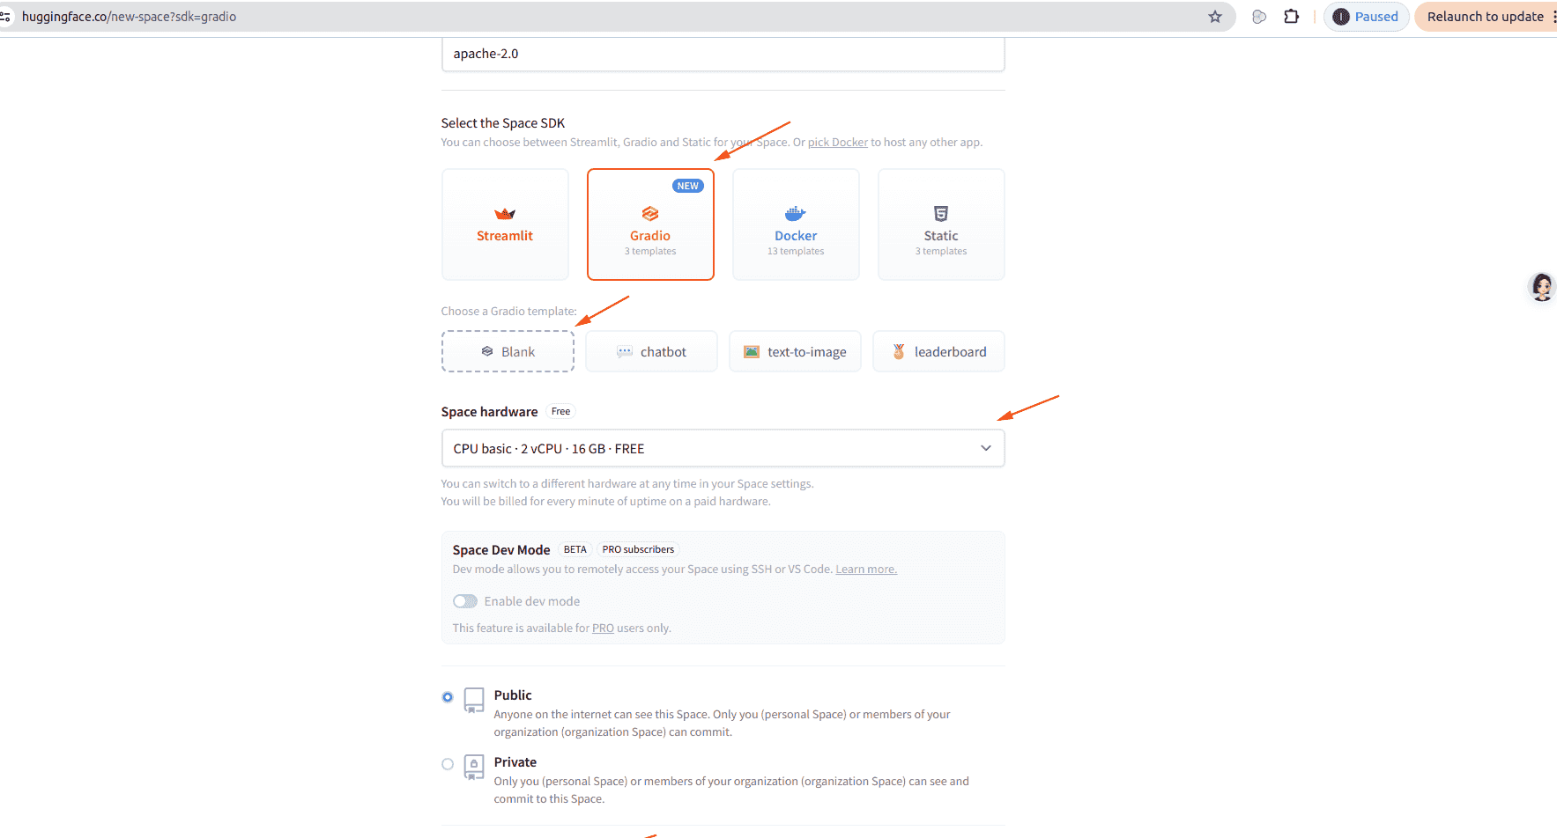Pick the Blank Gradio template
1557x838 pixels.
(x=508, y=352)
